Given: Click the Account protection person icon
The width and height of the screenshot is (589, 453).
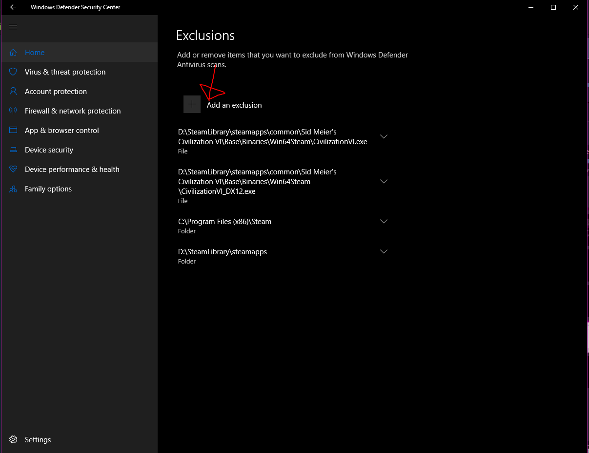Looking at the screenshot, I should pos(14,92).
